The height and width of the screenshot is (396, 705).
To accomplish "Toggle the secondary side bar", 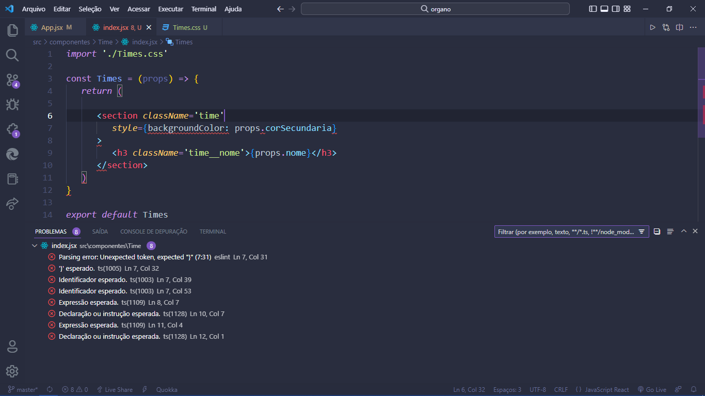I will point(616,9).
